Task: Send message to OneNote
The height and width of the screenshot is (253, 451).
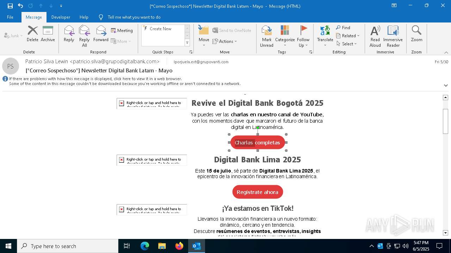Action: click(232, 31)
